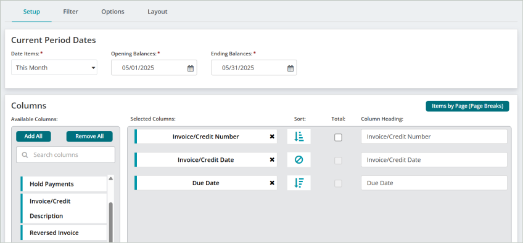The image size is (523, 243).
Task: Check the Total box for Due Date
Action: (338, 183)
